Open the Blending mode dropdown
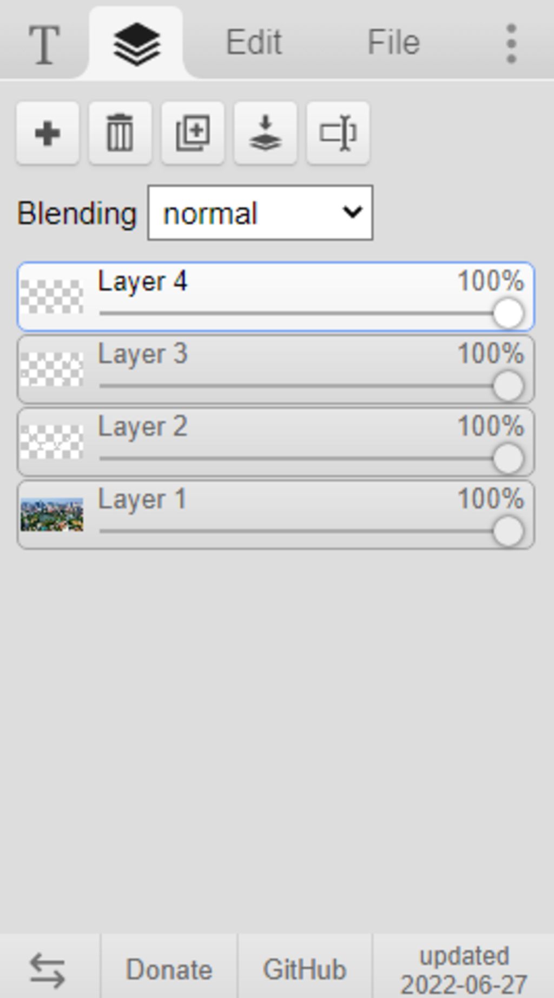 tap(260, 213)
